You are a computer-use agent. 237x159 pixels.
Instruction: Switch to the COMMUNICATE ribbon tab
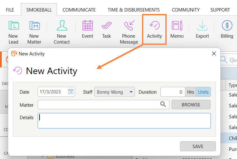pyautogui.click(x=79, y=10)
